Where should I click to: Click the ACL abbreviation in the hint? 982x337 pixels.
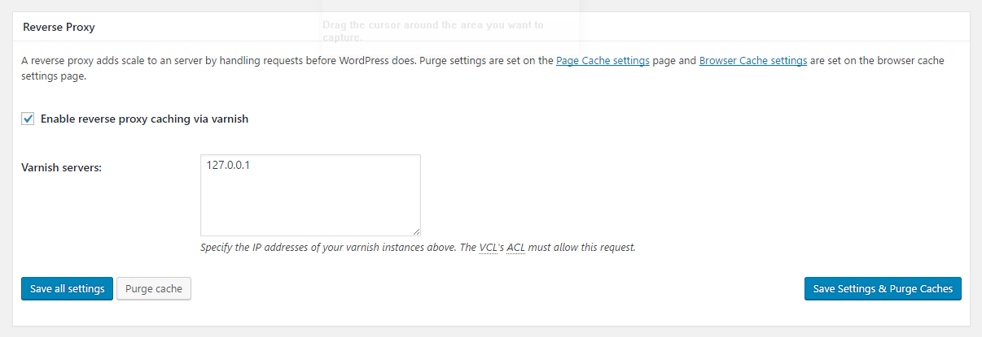(515, 247)
